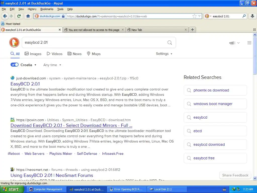Switch to the News tab
The height and width of the screenshot is (193, 257).
74,54
